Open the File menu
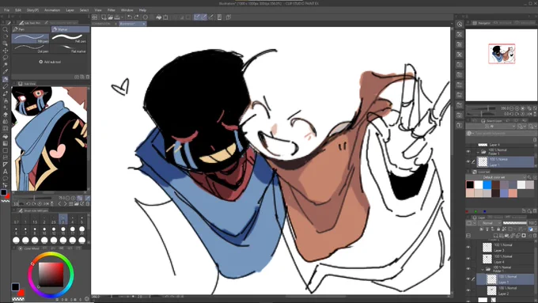The height and width of the screenshot is (303, 538). click(x=6, y=10)
